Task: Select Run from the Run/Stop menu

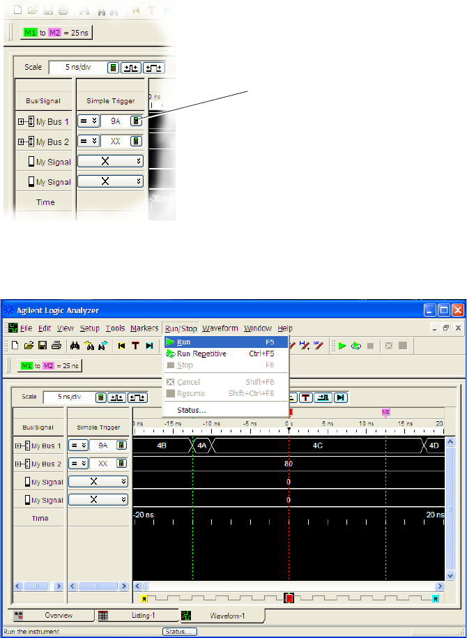Action: (226, 342)
